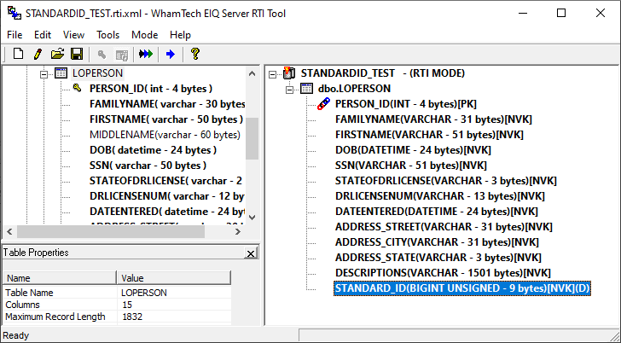Select PERSON_ID(INT - 4 bytes)[PK]
The image size is (621, 343).
click(x=406, y=104)
